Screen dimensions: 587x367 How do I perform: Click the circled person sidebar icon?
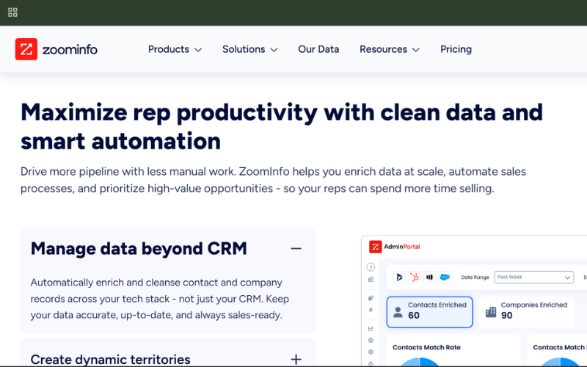pyautogui.click(x=371, y=340)
